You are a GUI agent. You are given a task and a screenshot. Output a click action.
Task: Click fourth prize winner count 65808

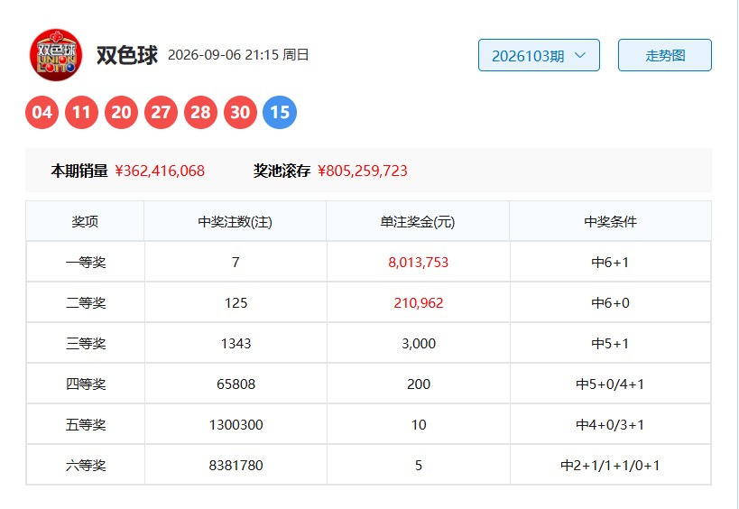(236, 384)
